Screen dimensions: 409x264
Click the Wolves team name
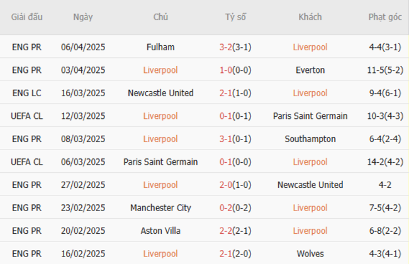(x=310, y=254)
